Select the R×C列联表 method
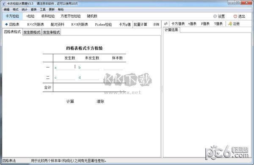This screenshot has height=165, width=254. (36, 25)
